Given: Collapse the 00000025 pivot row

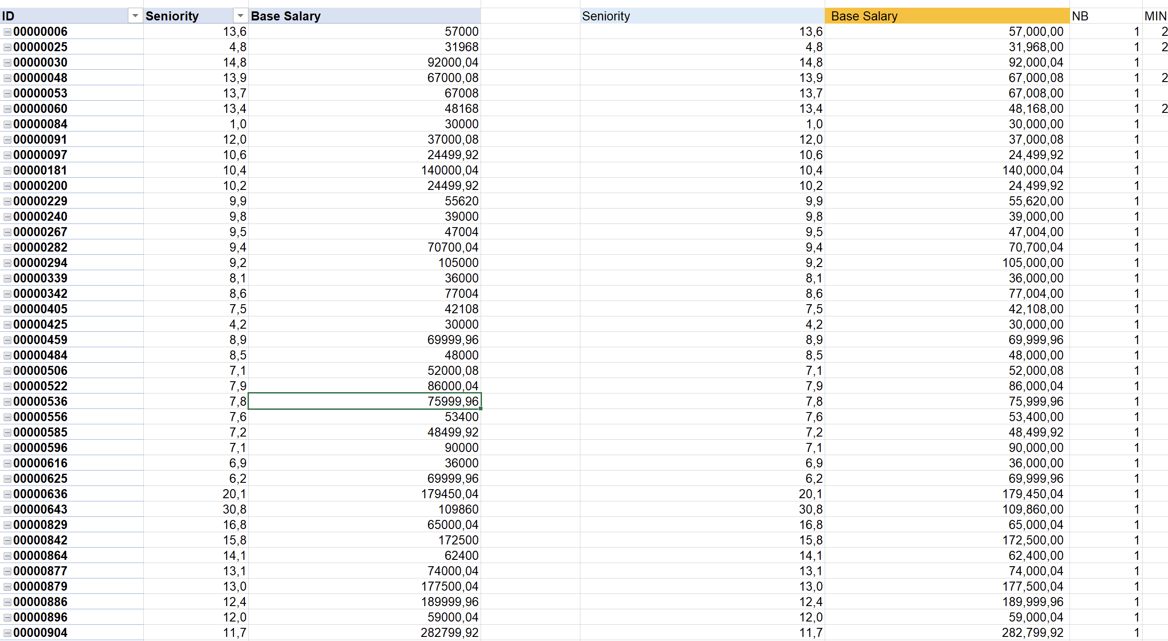Looking at the screenshot, I should (7, 47).
